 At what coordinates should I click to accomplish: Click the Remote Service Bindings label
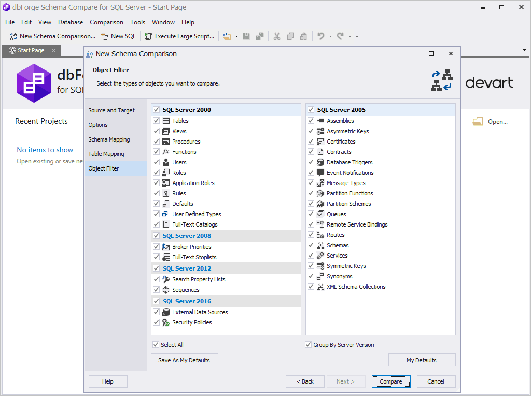pyautogui.click(x=357, y=224)
